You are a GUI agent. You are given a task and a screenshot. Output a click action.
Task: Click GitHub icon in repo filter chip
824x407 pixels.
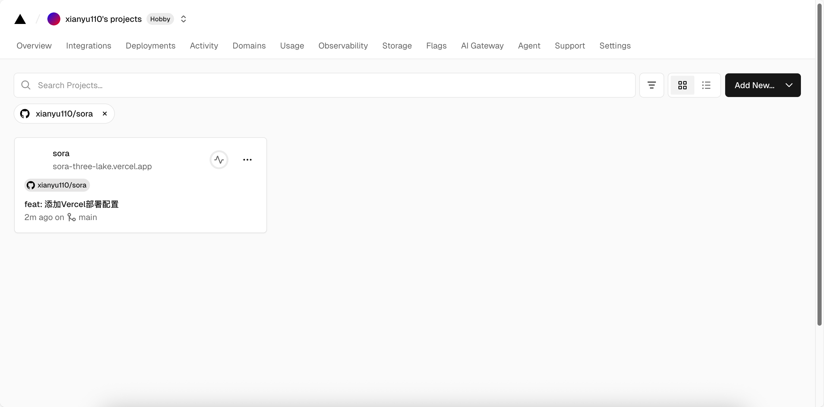tap(25, 114)
